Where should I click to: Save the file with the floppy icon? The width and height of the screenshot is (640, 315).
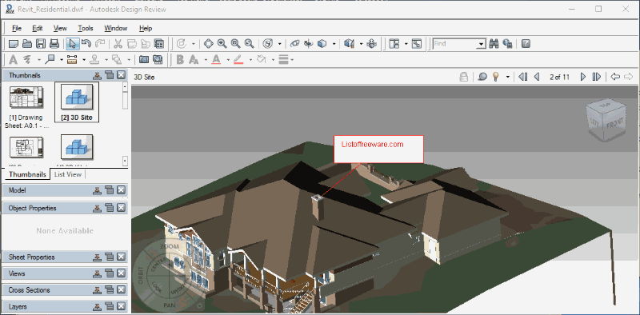coord(41,44)
